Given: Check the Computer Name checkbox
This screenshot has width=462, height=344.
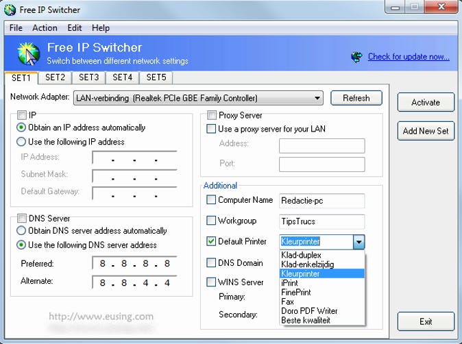Looking at the screenshot, I should [x=211, y=199].
